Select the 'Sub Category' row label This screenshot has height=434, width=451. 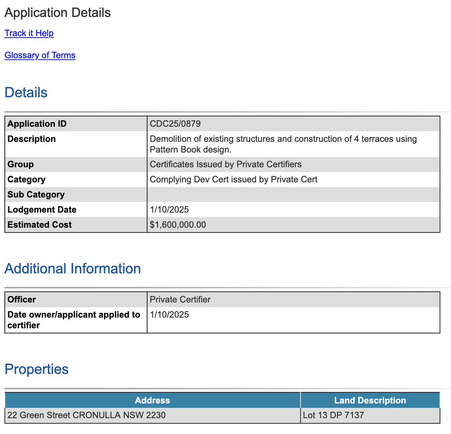[x=36, y=195]
